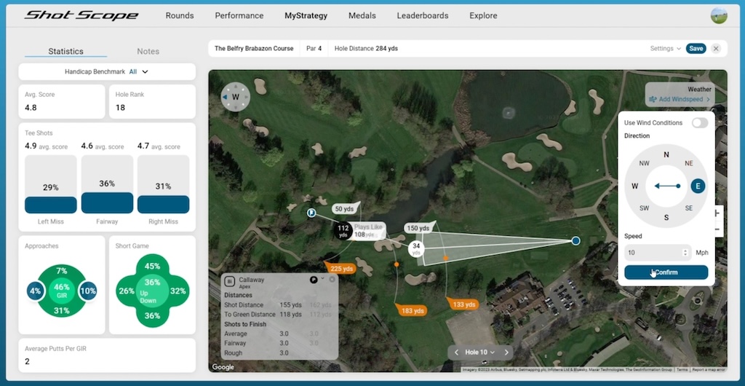
Task: Click Average Putts Per GIR value
Action: (x=27, y=362)
